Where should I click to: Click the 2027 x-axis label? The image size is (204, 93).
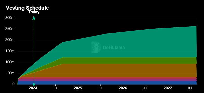168,88
